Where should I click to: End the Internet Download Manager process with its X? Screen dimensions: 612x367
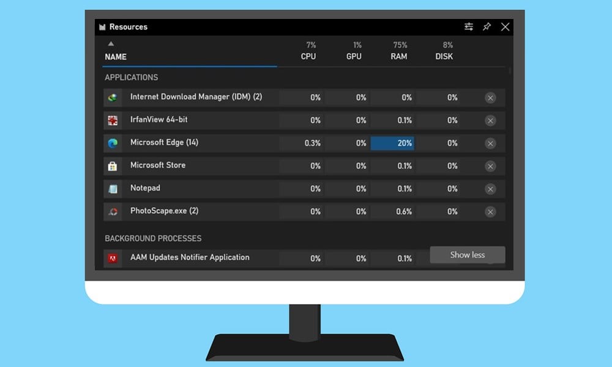490,97
